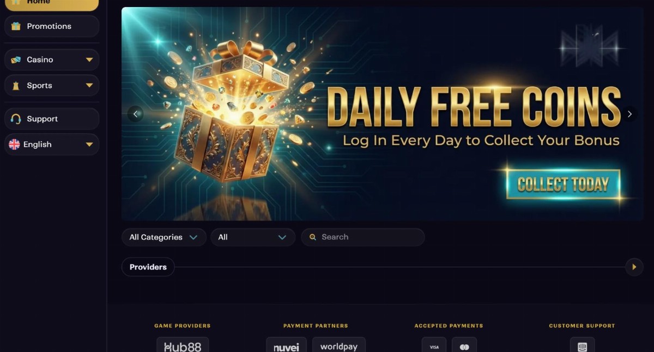This screenshot has height=352, width=654.
Task: Expand the Sports menu arrow
Action: (x=89, y=86)
